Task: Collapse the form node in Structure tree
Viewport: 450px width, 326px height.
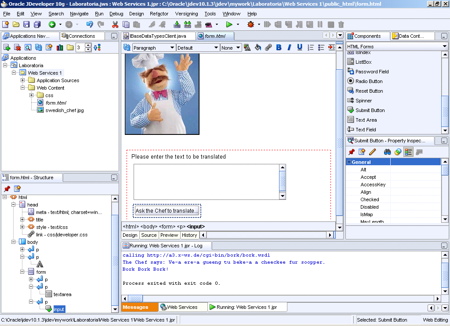Action: click(22, 272)
